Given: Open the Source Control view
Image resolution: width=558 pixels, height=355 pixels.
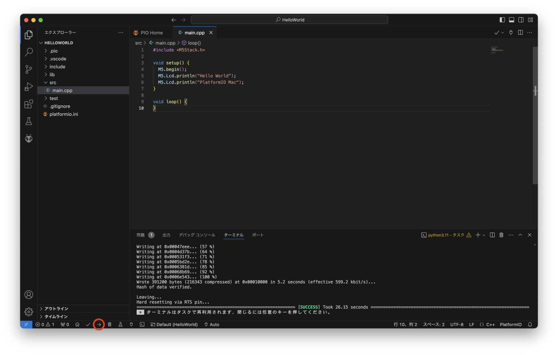Looking at the screenshot, I should click(x=29, y=69).
